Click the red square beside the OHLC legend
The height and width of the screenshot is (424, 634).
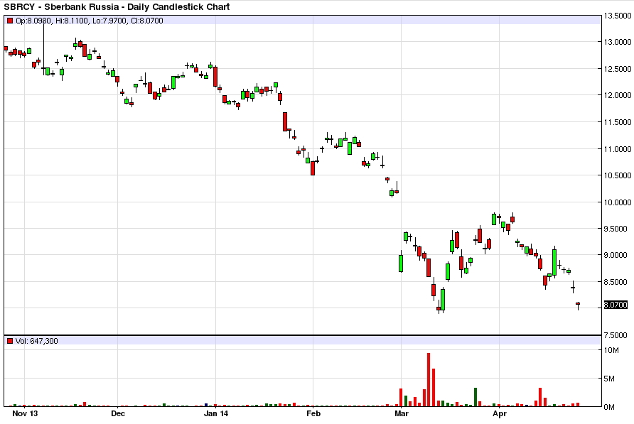point(10,21)
